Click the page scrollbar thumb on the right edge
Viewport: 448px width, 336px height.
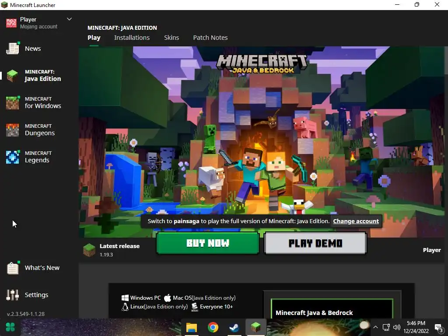pyautogui.click(x=446, y=61)
